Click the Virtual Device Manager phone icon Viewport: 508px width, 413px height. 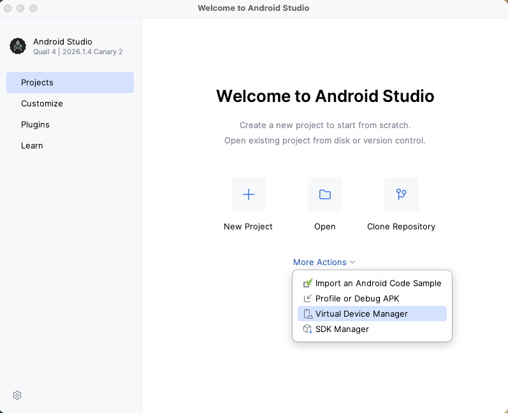307,314
